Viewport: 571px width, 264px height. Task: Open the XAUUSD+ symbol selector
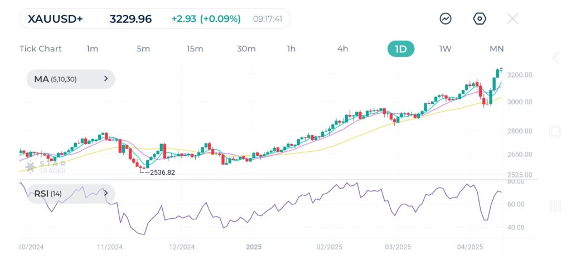tap(55, 19)
